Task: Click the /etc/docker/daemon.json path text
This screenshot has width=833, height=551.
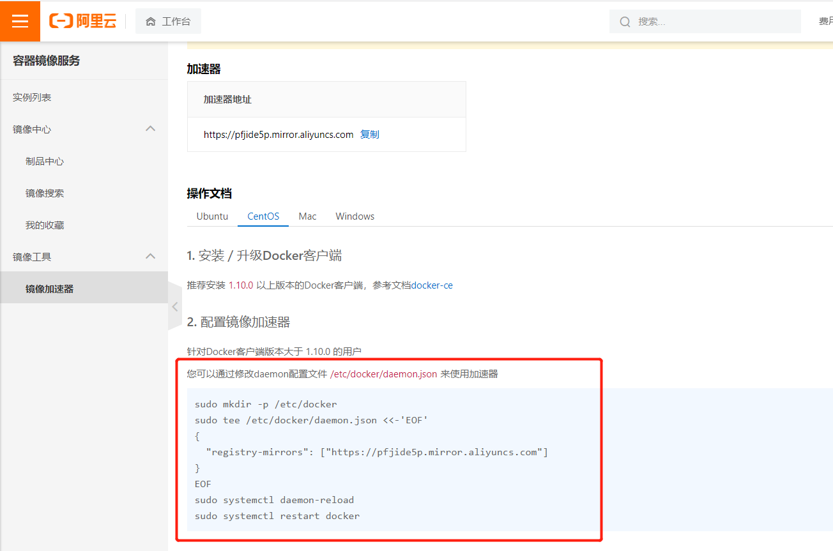Action: 383,374
